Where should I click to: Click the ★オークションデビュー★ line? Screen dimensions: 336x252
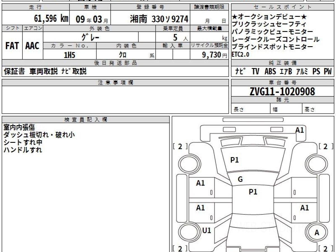270,17
